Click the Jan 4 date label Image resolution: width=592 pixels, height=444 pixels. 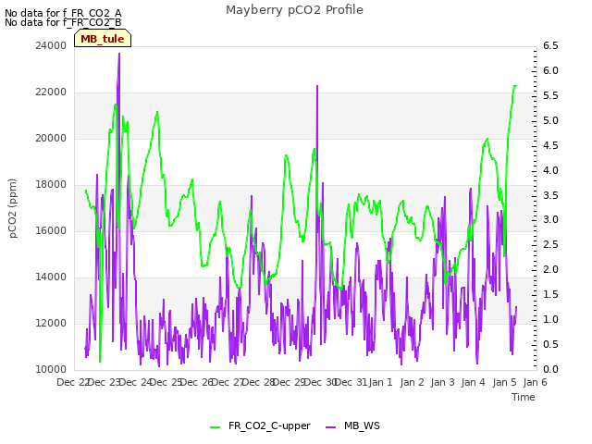pos(474,382)
